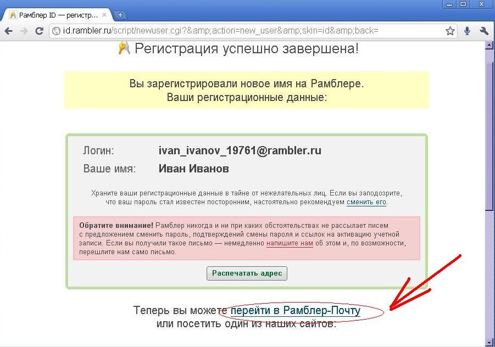
Task: Go back with the browser back arrow
Action: click(x=9, y=31)
